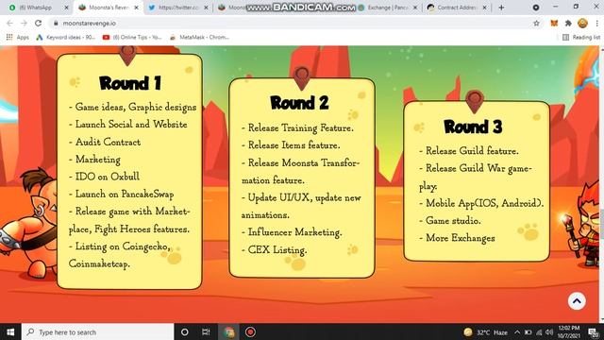Screen dimensions: 604x340
Task: Open the Apps bookmark shortcut
Action: tap(17, 38)
